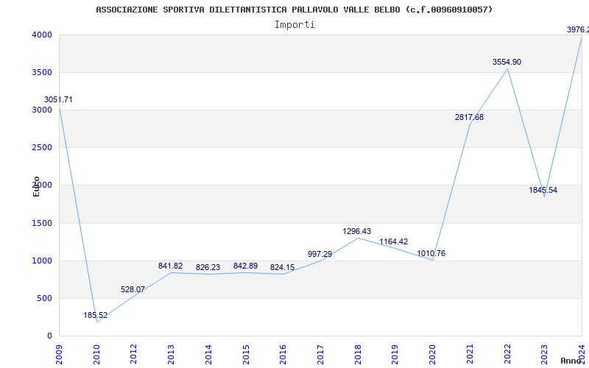
Task: Select the 1296.43 peak label
Action: pos(356,231)
